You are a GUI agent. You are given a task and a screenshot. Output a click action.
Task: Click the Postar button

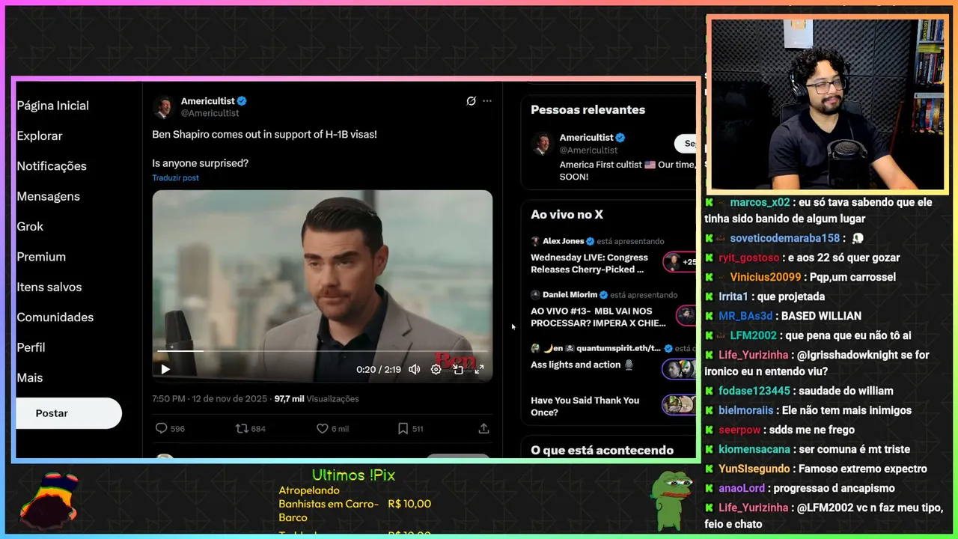(68, 413)
